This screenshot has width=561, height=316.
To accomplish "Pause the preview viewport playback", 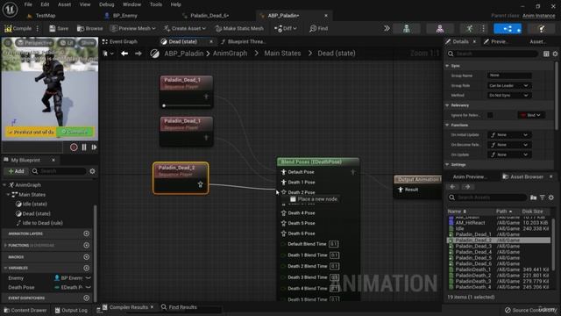I will (84, 147).
